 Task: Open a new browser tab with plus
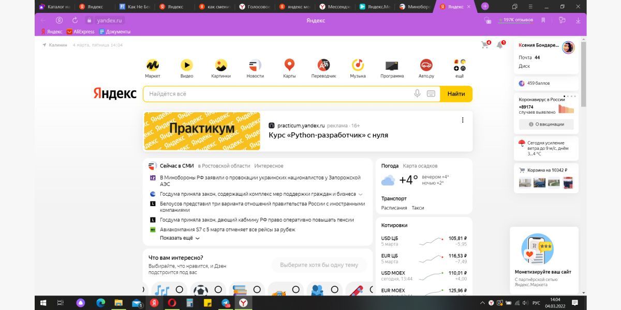(485, 6)
